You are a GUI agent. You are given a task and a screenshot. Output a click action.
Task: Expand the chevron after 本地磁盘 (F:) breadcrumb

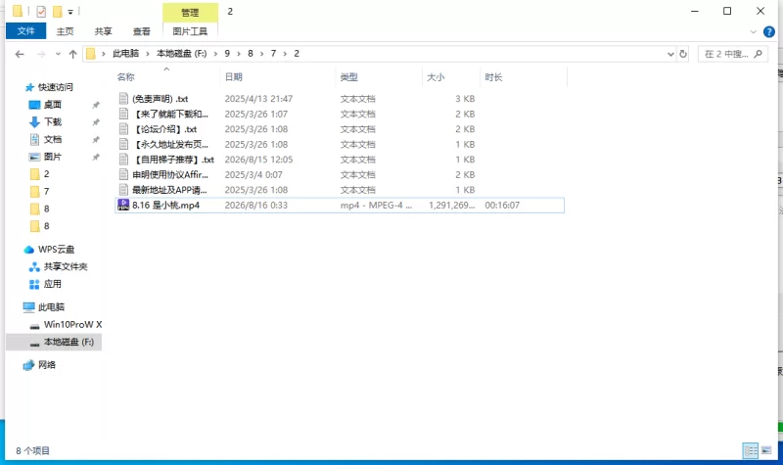215,54
